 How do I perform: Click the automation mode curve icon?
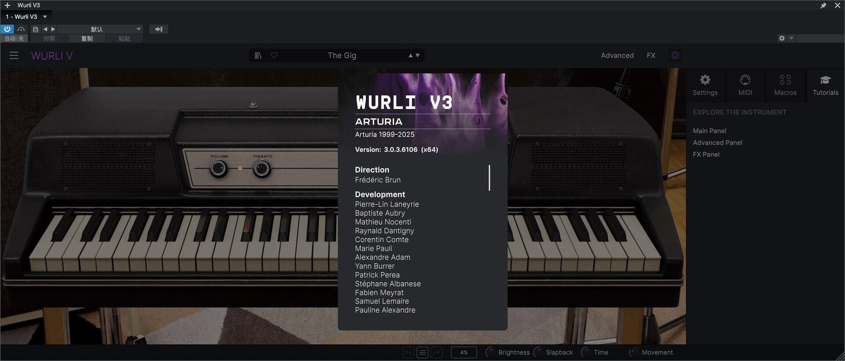pyautogui.click(x=21, y=29)
